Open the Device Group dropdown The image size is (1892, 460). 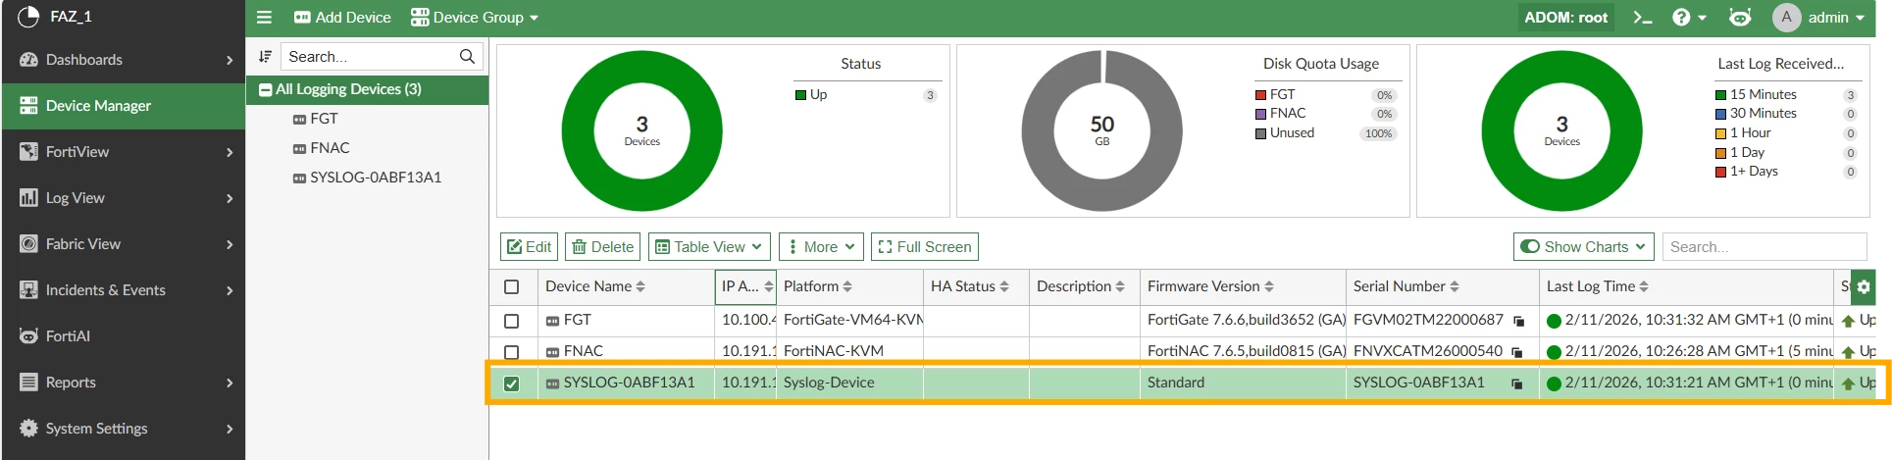pyautogui.click(x=474, y=18)
